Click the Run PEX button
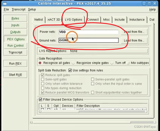The image size is (160, 131). [x=15, y=63]
